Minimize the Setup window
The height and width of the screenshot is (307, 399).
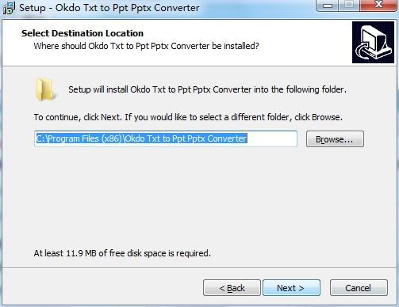tap(328, 6)
